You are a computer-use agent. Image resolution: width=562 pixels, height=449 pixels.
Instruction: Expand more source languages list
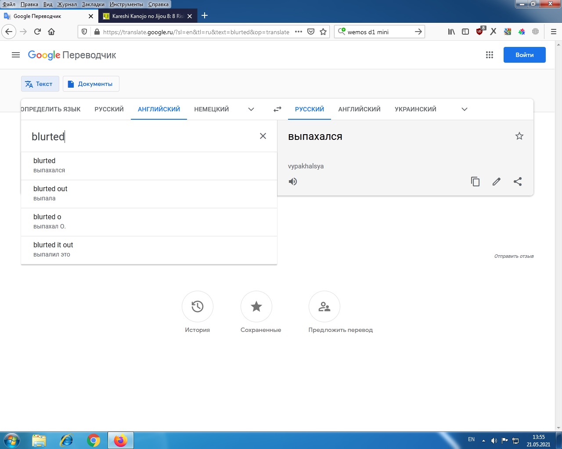point(251,109)
